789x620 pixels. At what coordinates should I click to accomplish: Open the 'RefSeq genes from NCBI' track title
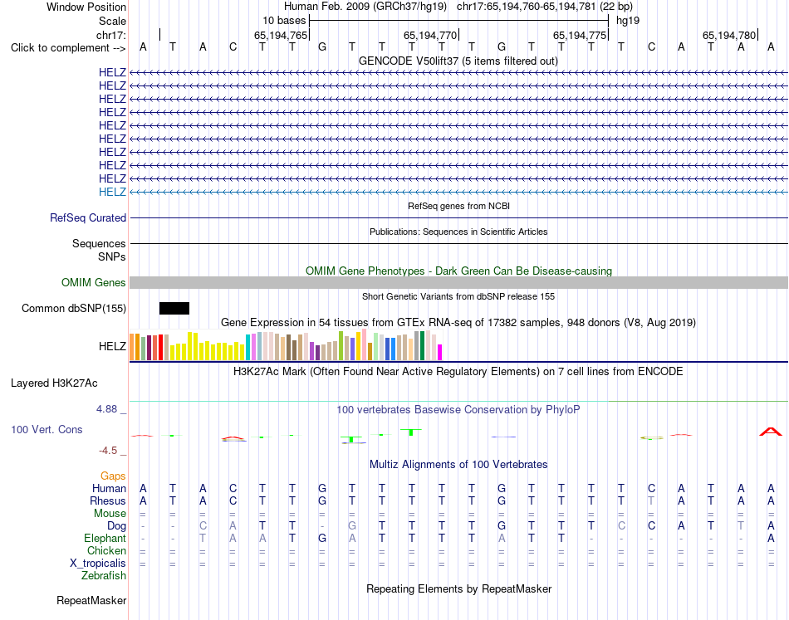tap(458, 206)
